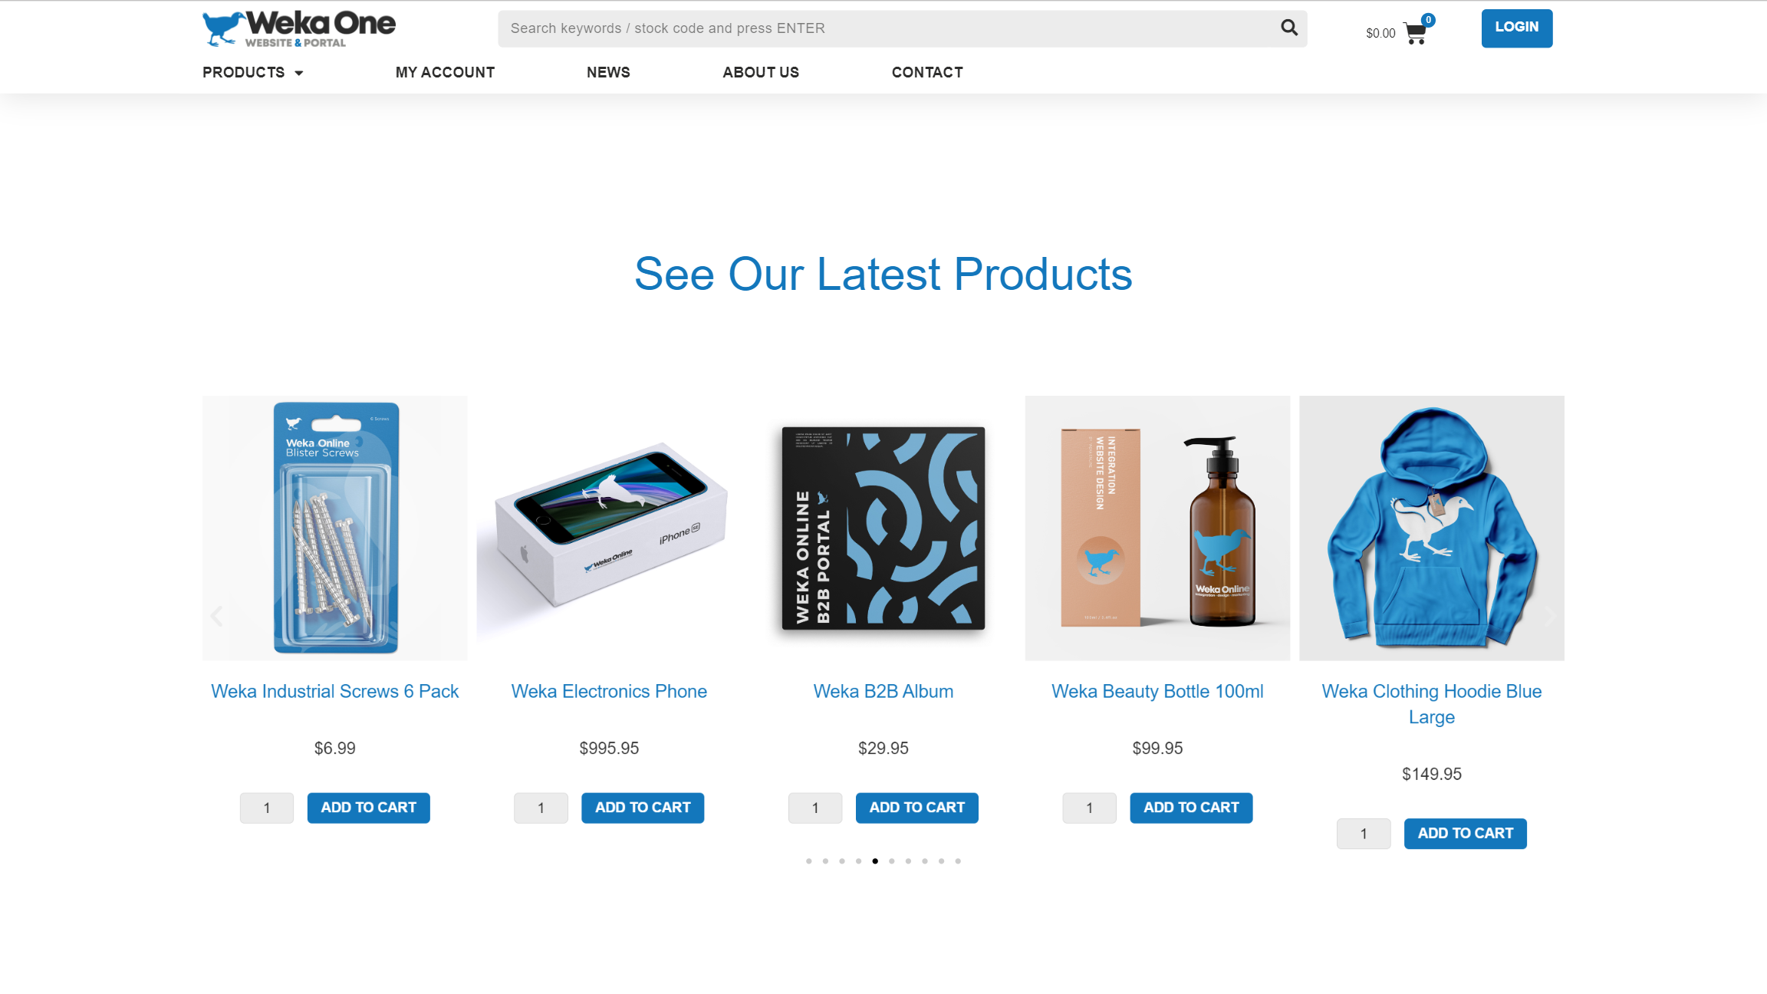
Task: Jump to the sixth carousel pagination dot
Action: [891, 861]
